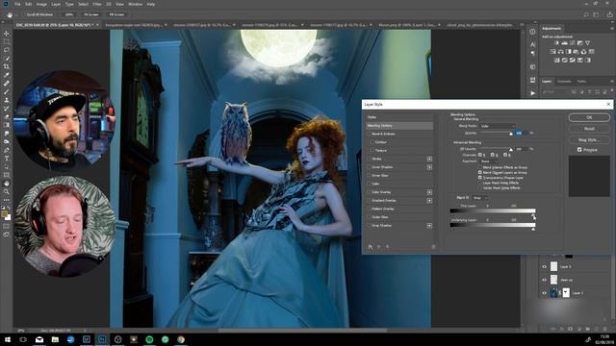This screenshot has width=616, height=346.
Task: Open the Layers panel menu
Action: [612, 81]
